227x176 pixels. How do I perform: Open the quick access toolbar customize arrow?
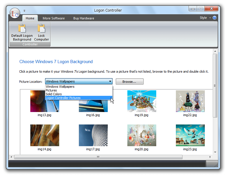pos(24,11)
